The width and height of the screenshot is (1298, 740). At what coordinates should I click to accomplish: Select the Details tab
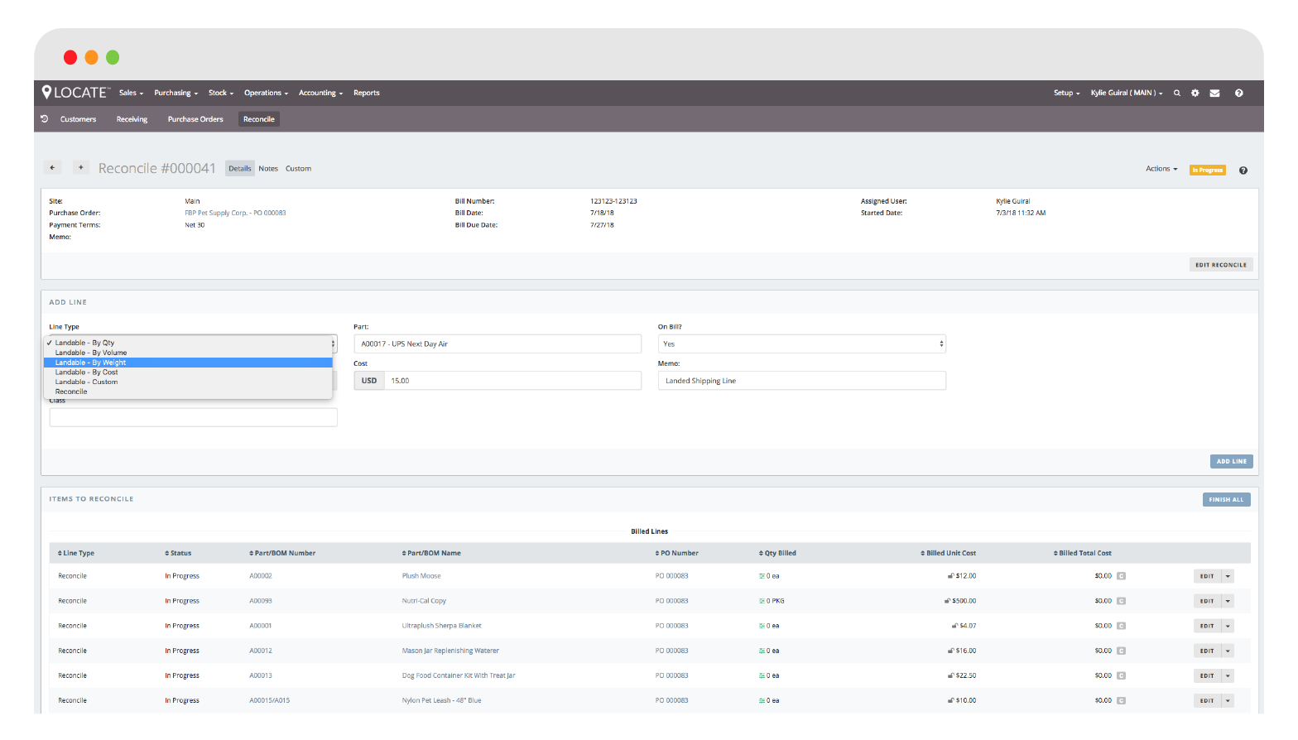240,169
